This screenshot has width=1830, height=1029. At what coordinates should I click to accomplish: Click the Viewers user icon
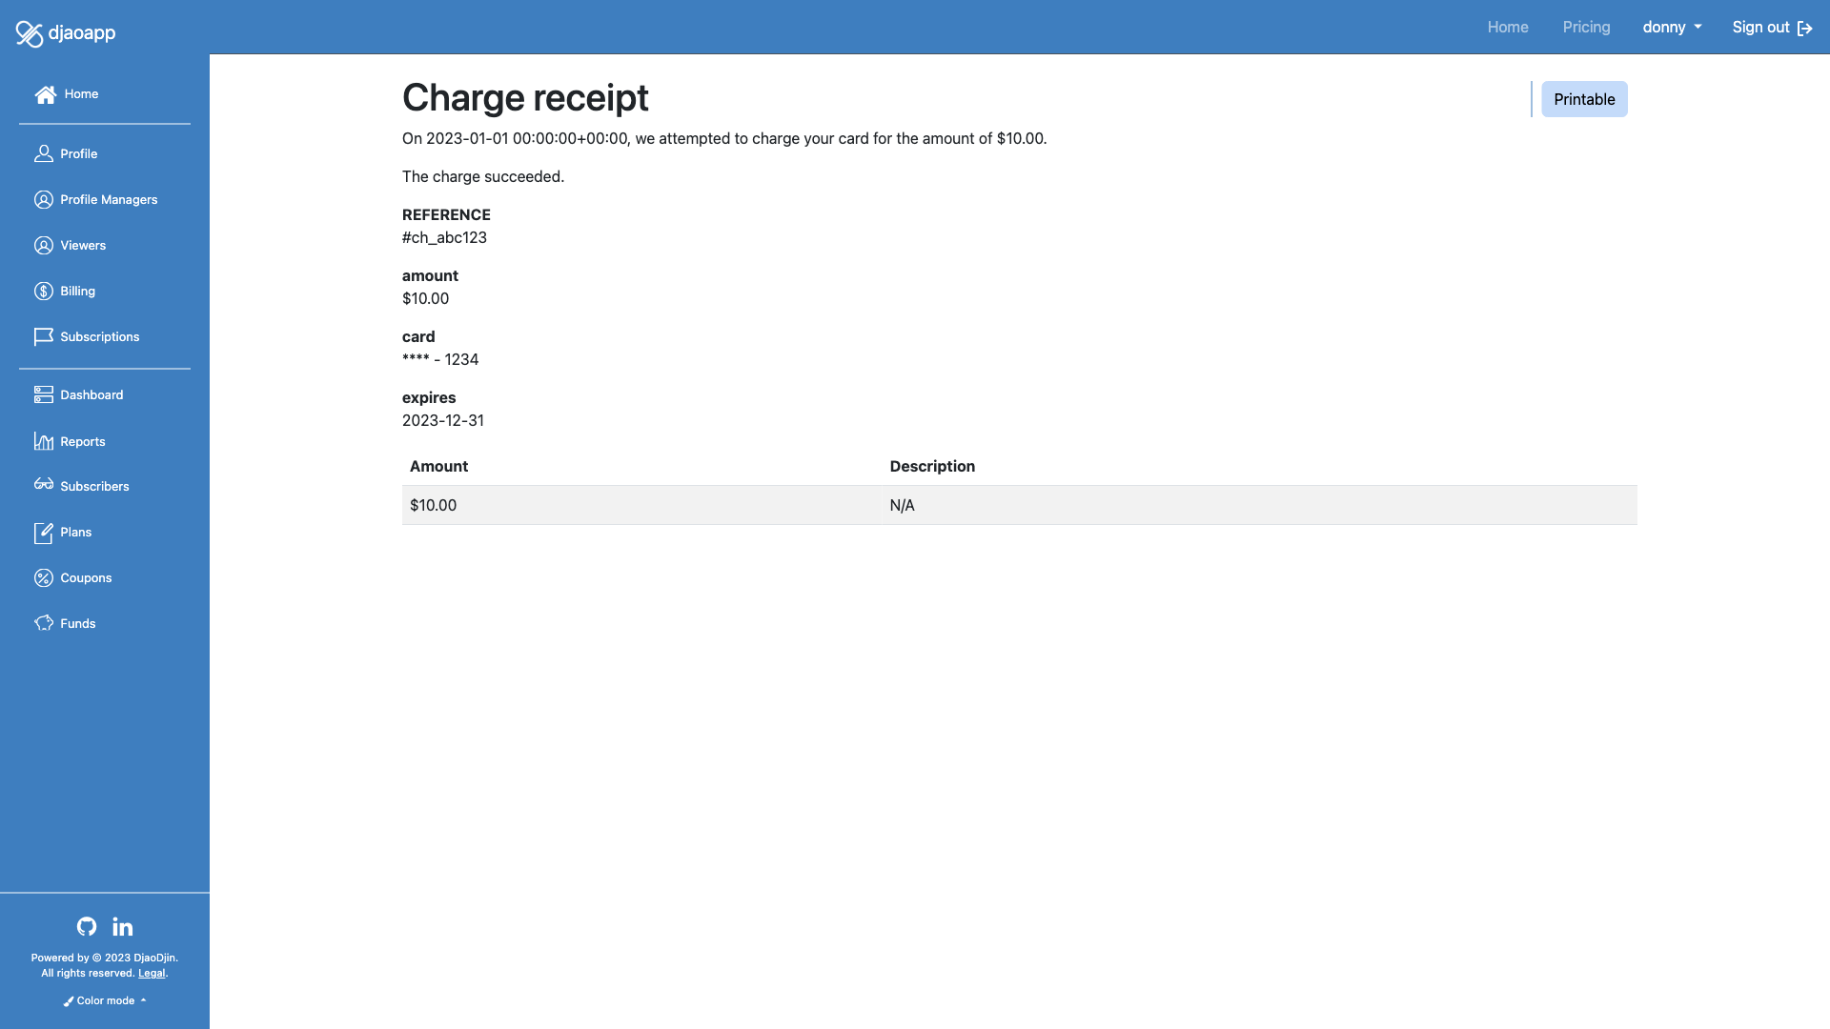click(x=44, y=245)
